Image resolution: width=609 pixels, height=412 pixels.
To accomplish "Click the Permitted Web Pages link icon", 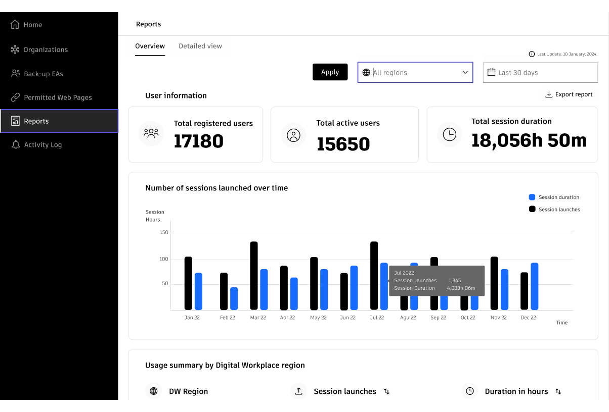I will pyautogui.click(x=15, y=97).
